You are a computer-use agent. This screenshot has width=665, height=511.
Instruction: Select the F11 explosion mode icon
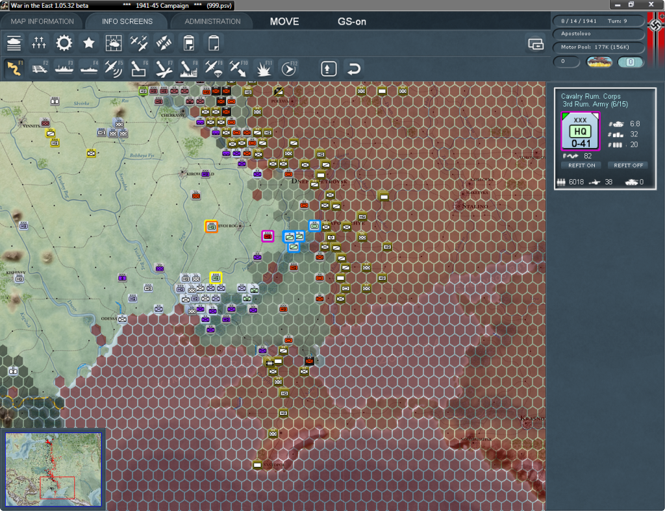click(264, 68)
